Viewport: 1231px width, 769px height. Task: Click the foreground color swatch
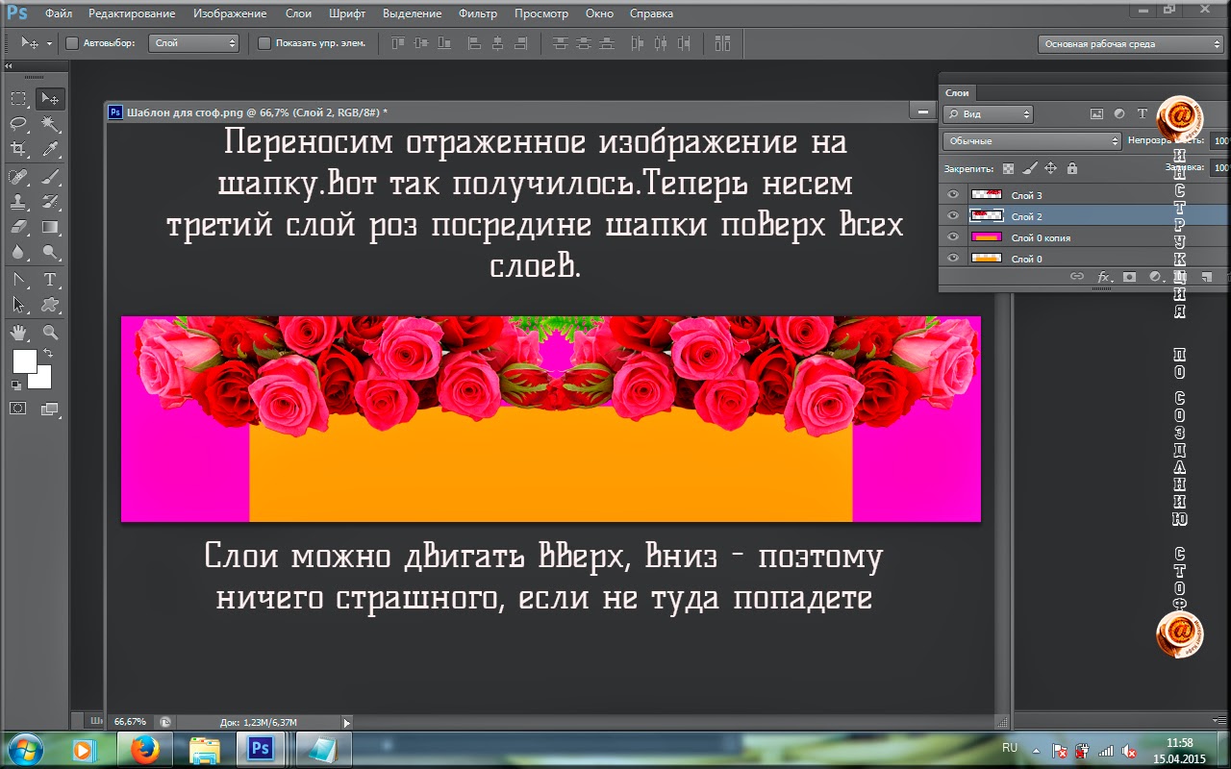tap(24, 361)
